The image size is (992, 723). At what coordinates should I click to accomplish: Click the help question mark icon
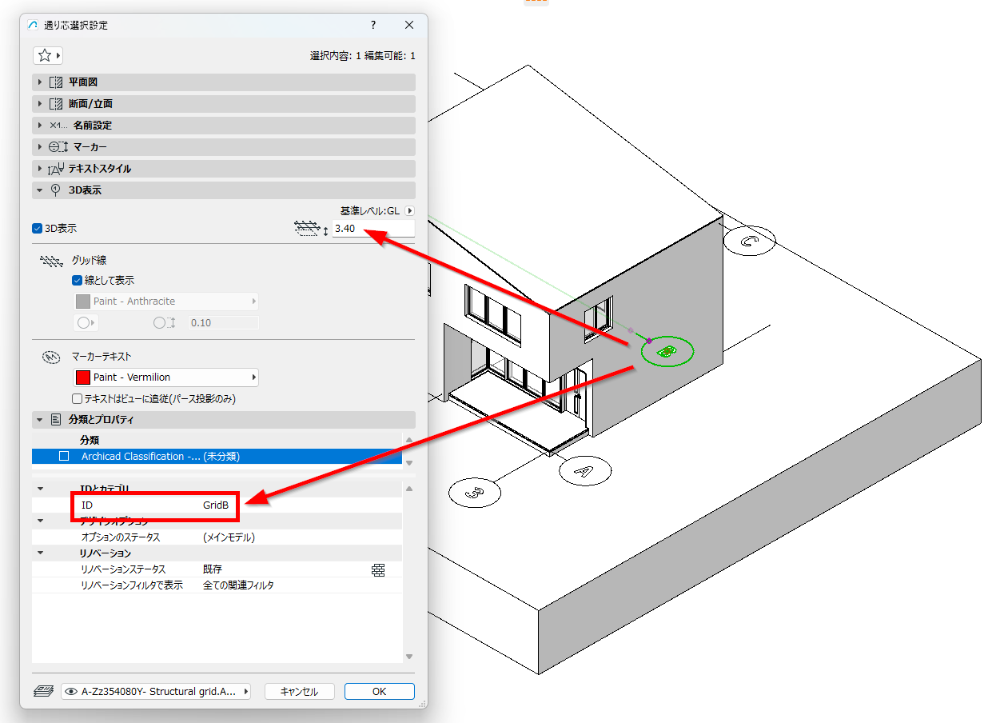[373, 25]
